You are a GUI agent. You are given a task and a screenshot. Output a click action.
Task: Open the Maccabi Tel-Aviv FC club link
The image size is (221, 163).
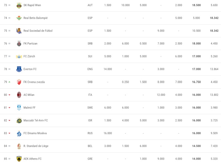click(x=36, y=120)
